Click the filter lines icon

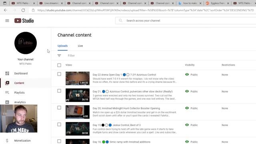[x=59, y=56]
